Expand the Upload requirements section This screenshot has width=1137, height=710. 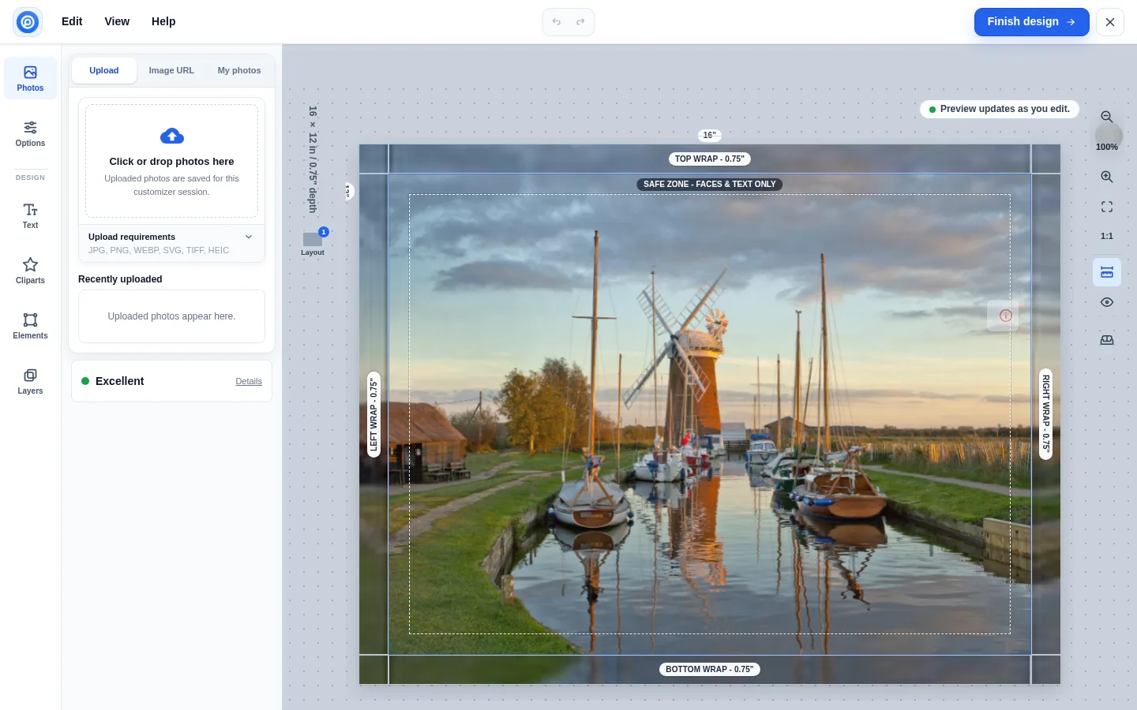click(x=171, y=243)
